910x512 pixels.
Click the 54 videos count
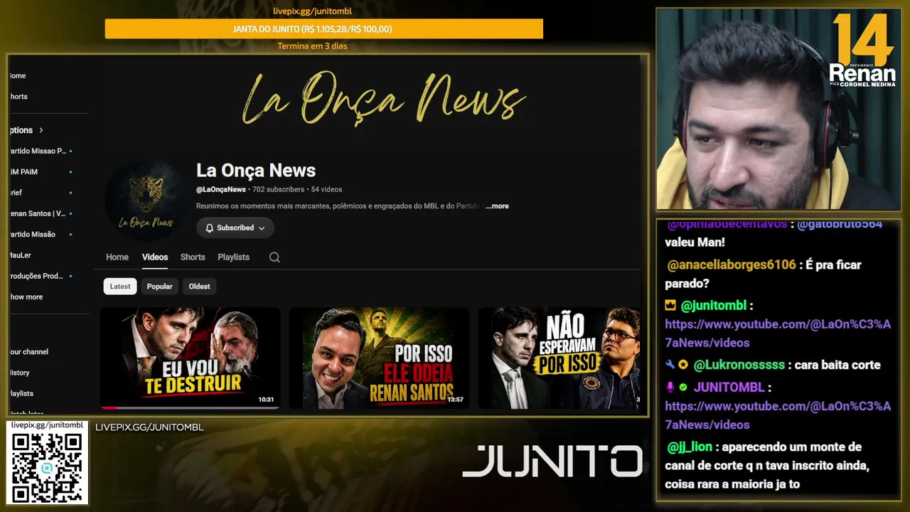point(326,190)
